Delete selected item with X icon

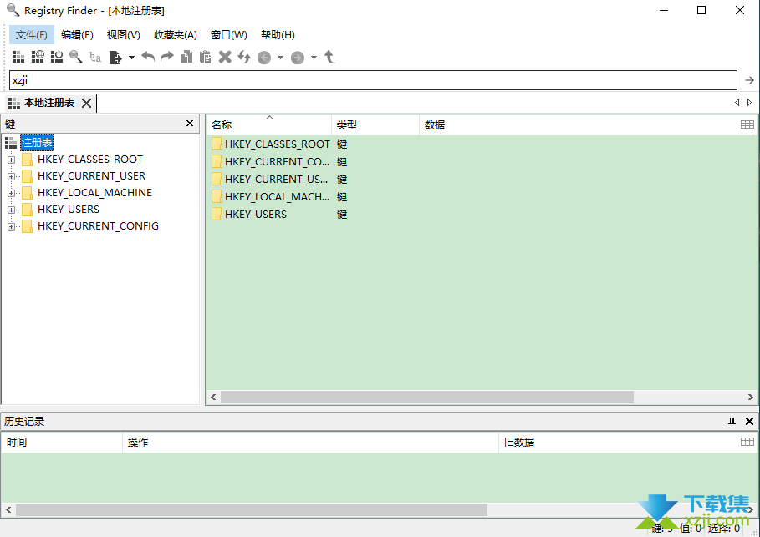coord(225,57)
